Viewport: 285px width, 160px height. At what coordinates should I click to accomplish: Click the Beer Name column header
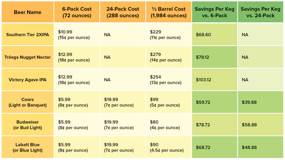(x=28, y=12)
